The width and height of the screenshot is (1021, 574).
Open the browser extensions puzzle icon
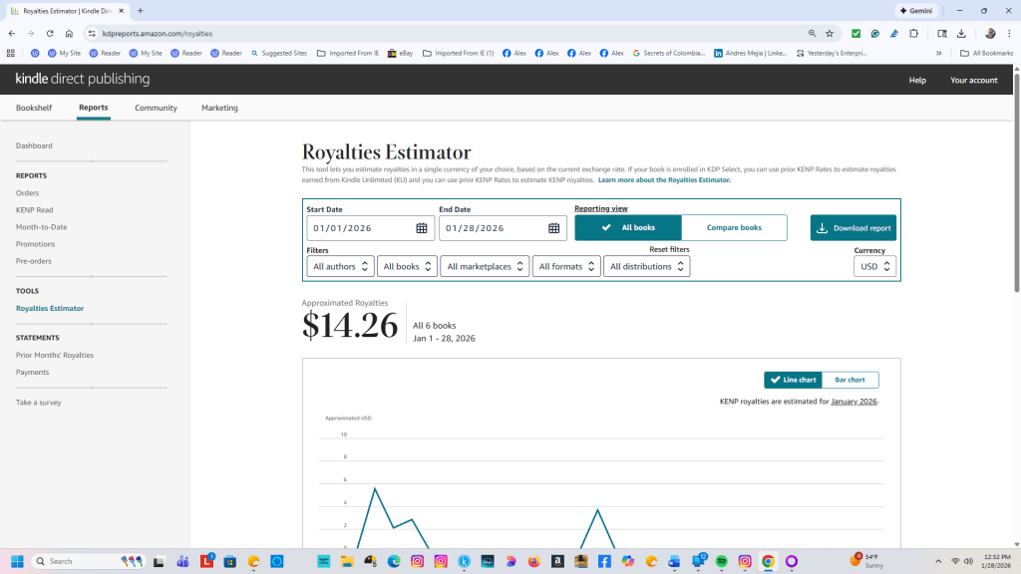pyautogui.click(x=913, y=33)
